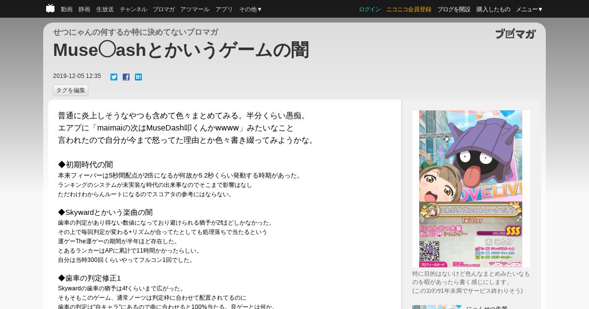Screen dimensions: 589x309
Task: Open ブロマガ in top navigation
Action: [163, 9]
